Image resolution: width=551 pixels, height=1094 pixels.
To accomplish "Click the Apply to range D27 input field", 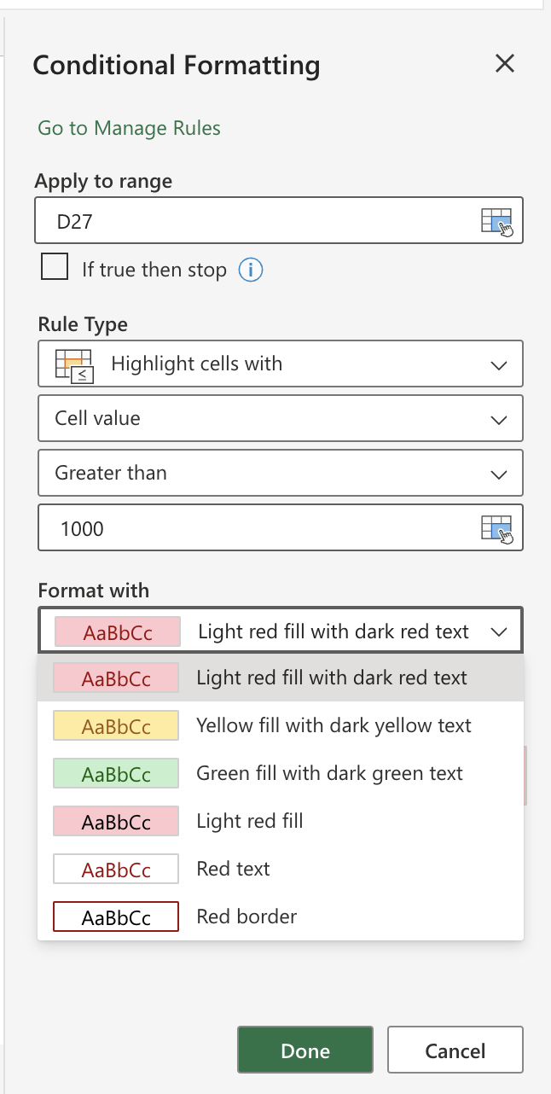I will pyautogui.click(x=256, y=222).
